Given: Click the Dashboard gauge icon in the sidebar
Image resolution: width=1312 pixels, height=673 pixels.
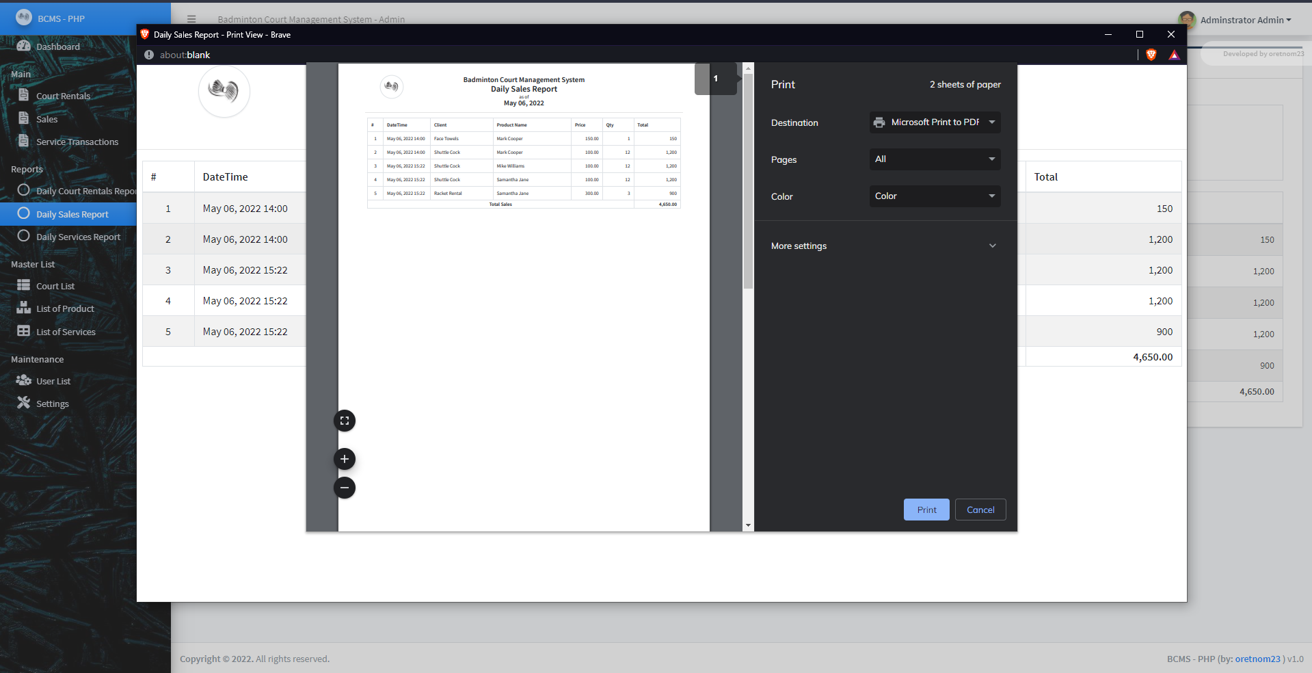Looking at the screenshot, I should (x=24, y=46).
